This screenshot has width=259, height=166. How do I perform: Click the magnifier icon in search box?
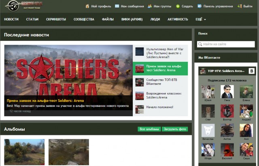(200, 44)
